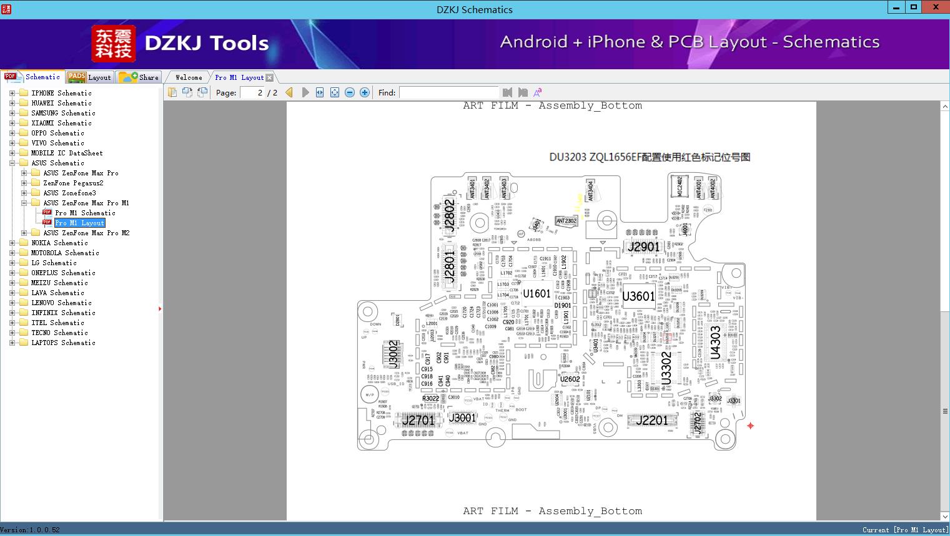Collapse the ASUS ZenFone Max Pro M1 node

[24, 203]
